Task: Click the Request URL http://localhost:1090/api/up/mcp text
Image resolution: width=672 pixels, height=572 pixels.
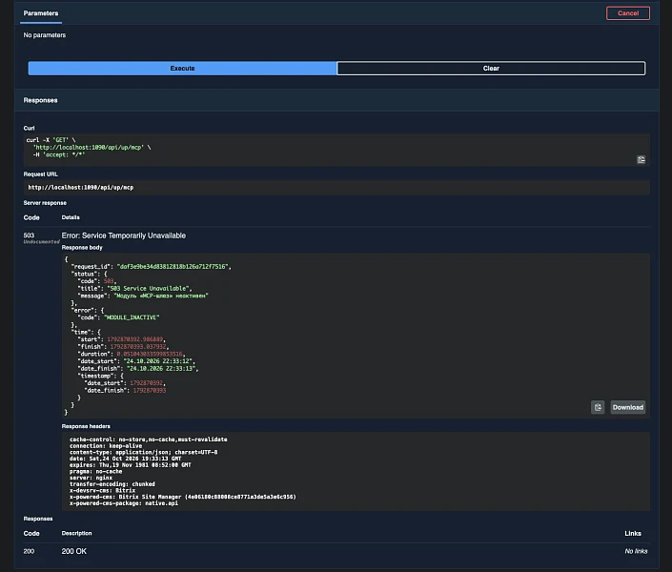Action: (x=81, y=188)
